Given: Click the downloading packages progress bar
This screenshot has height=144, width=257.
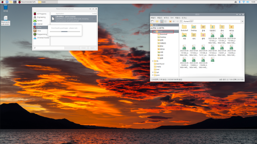Looking at the screenshot, I should [65, 31].
